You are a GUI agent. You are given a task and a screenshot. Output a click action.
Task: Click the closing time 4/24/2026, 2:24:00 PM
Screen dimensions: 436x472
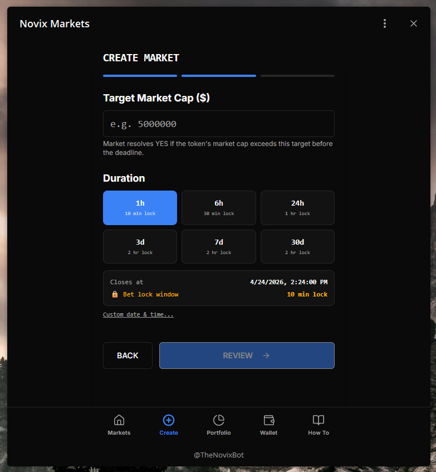pos(288,282)
